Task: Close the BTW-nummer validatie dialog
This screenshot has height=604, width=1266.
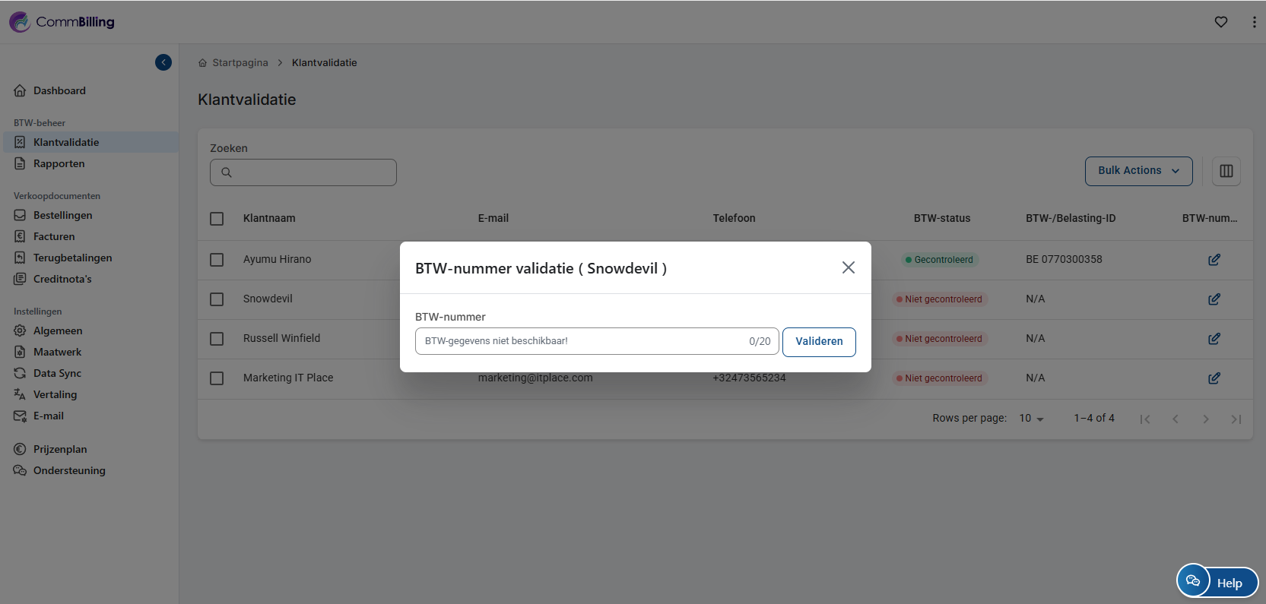Action: (x=848, y=267)
